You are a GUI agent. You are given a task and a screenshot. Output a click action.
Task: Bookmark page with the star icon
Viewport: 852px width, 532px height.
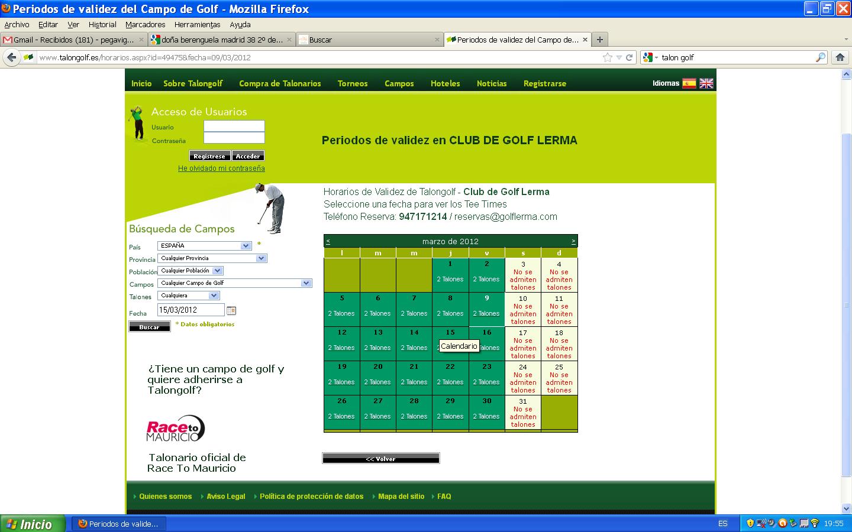[608, 57]
